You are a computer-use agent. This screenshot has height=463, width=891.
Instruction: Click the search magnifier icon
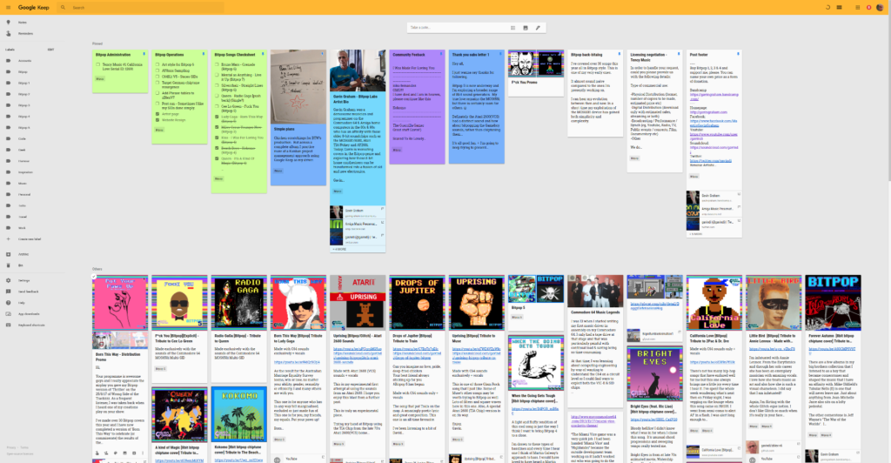pos(63,7)
